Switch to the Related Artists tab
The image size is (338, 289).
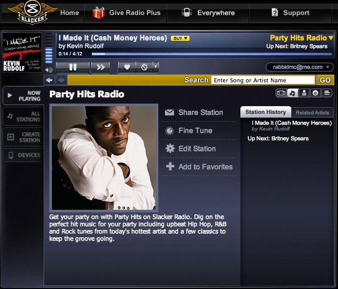pos(313,112)
